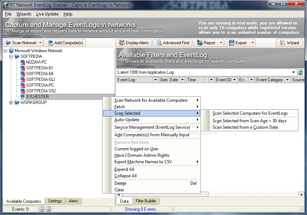Screen dimensions: 307x215
Task: Open Export Machine Names to CSV submenu
Action: pyautogui.click(x=152, y=161)
